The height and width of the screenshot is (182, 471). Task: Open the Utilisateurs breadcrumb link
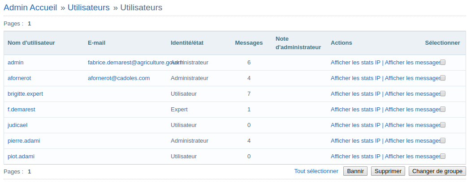click(x=89, y=8)
